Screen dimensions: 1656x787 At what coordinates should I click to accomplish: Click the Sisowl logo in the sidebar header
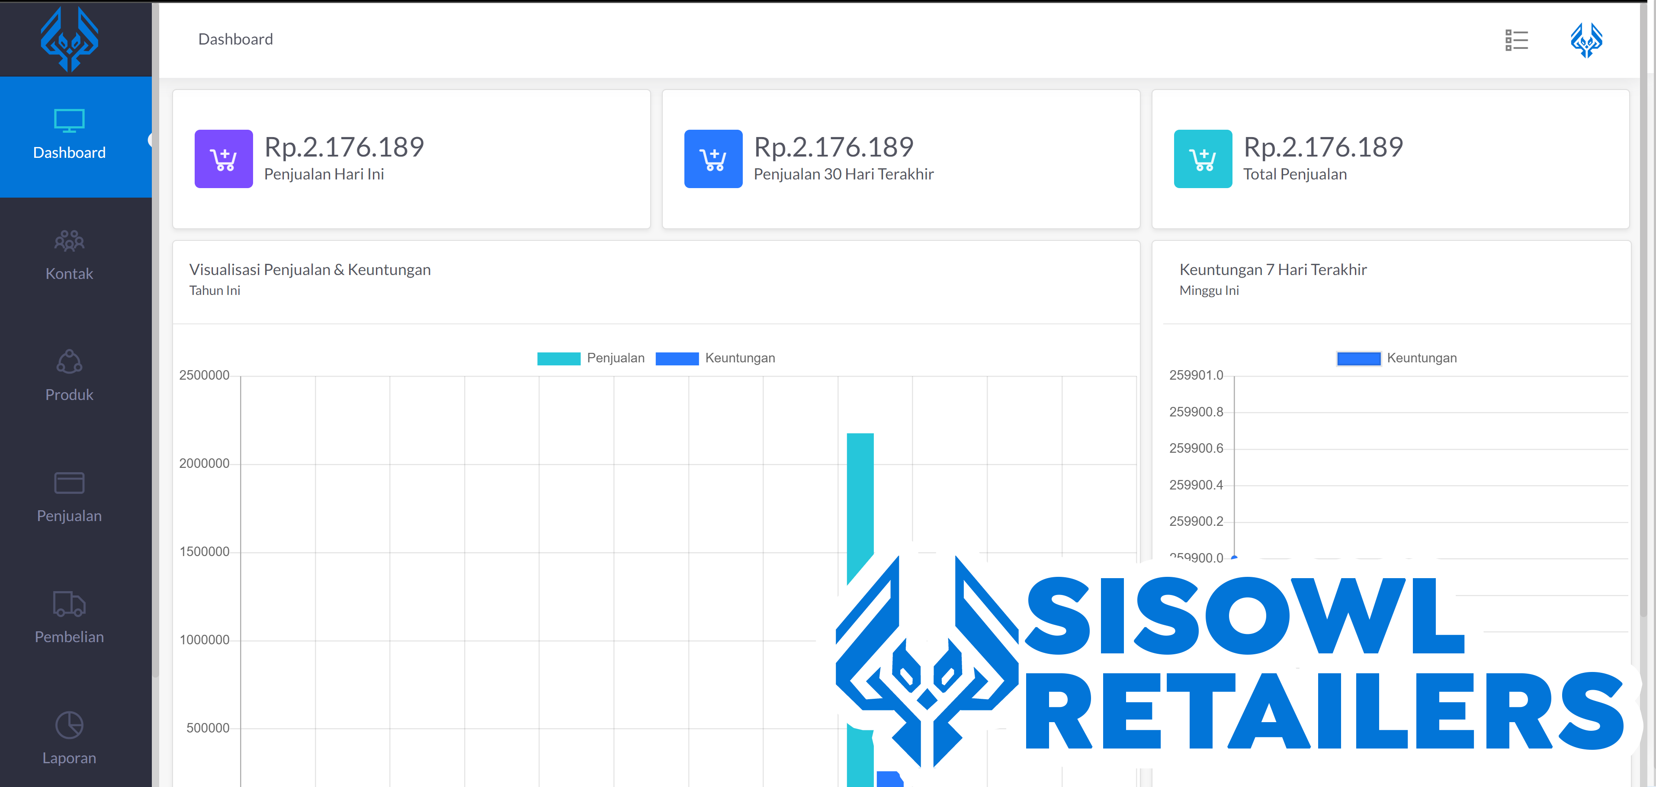[x=69, y=39]
